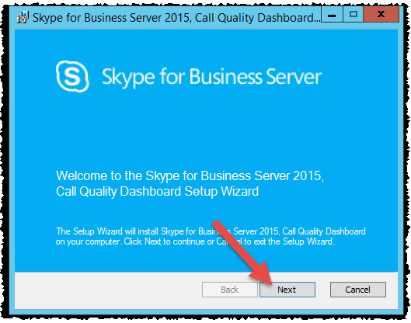The height and width of the screenshot is (323, 411).
Task: Click the grey footer gap between Next and Cancel
Action: 322,290
